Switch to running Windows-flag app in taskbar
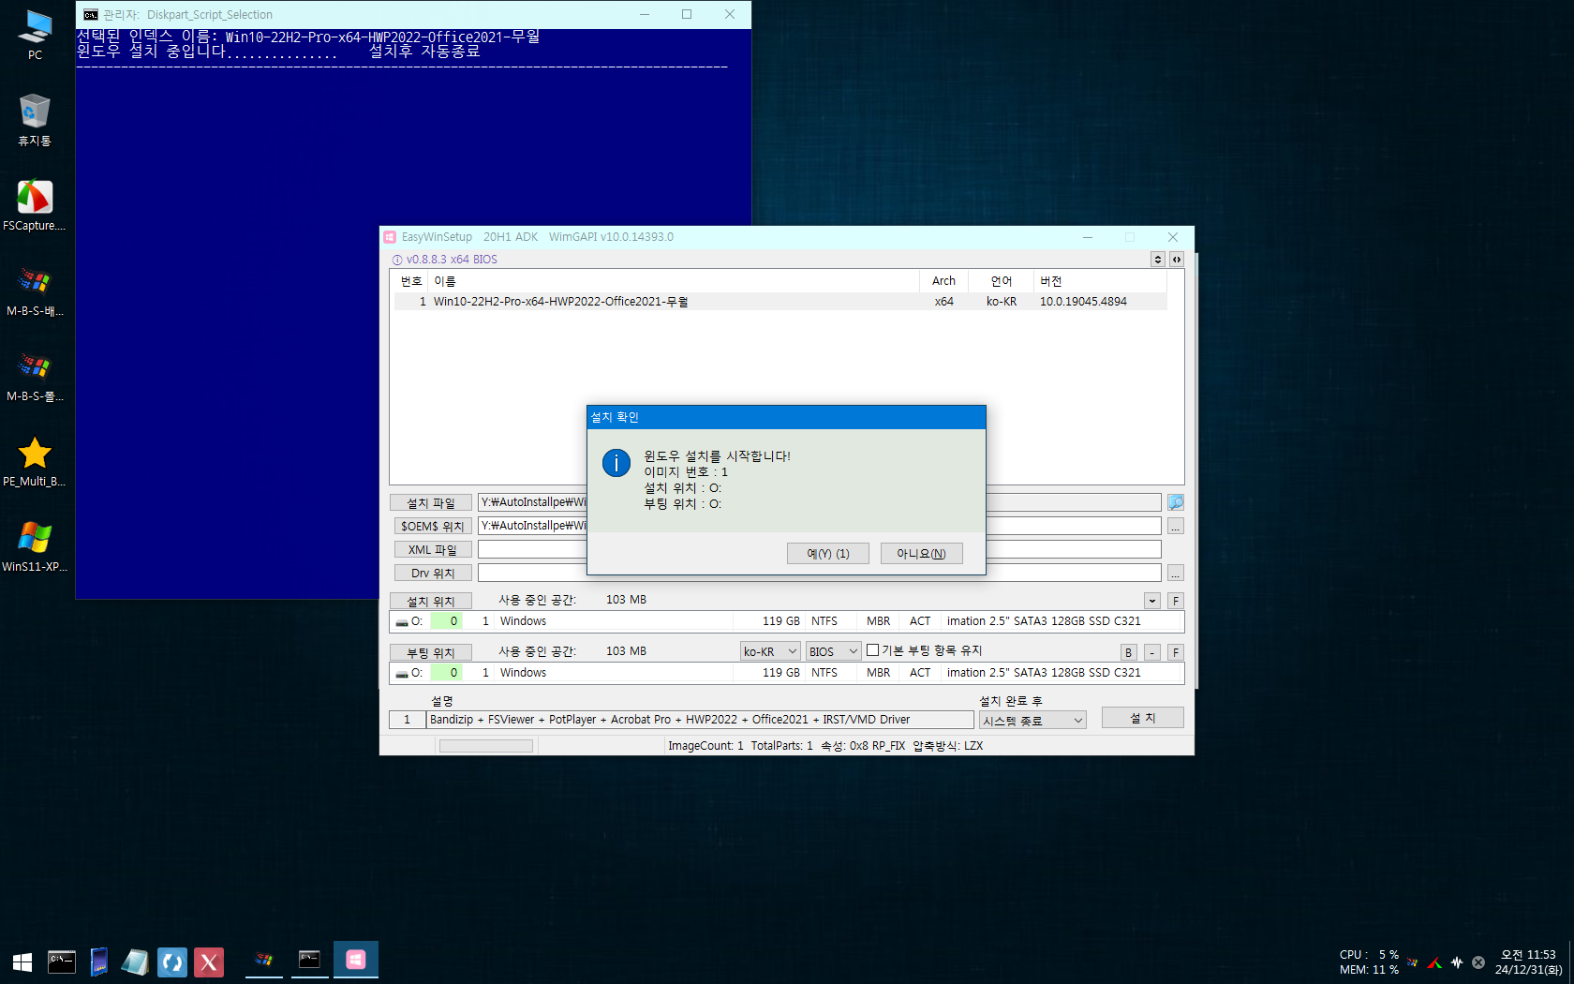1574x984 pixels. 264,960
